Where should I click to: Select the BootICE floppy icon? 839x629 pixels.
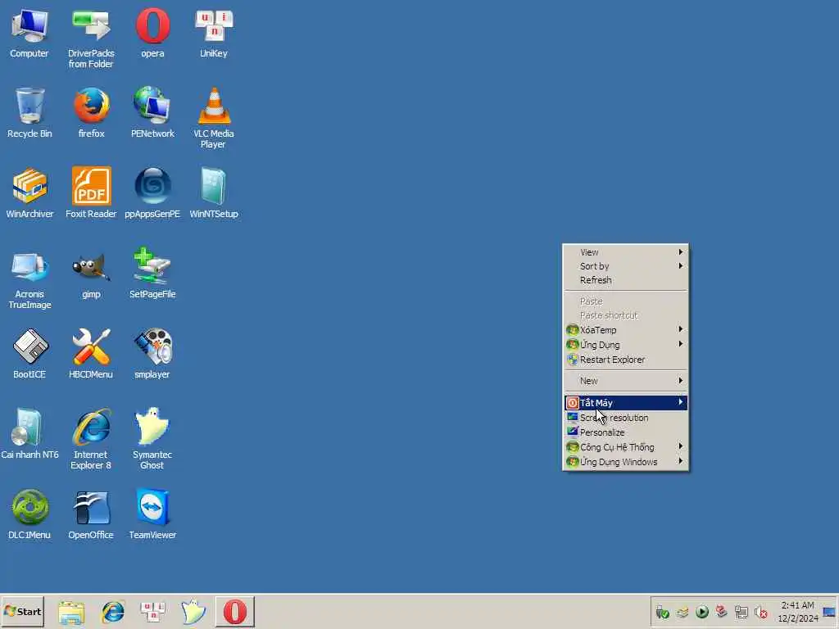pyautogui.click(x=29, y=354)
